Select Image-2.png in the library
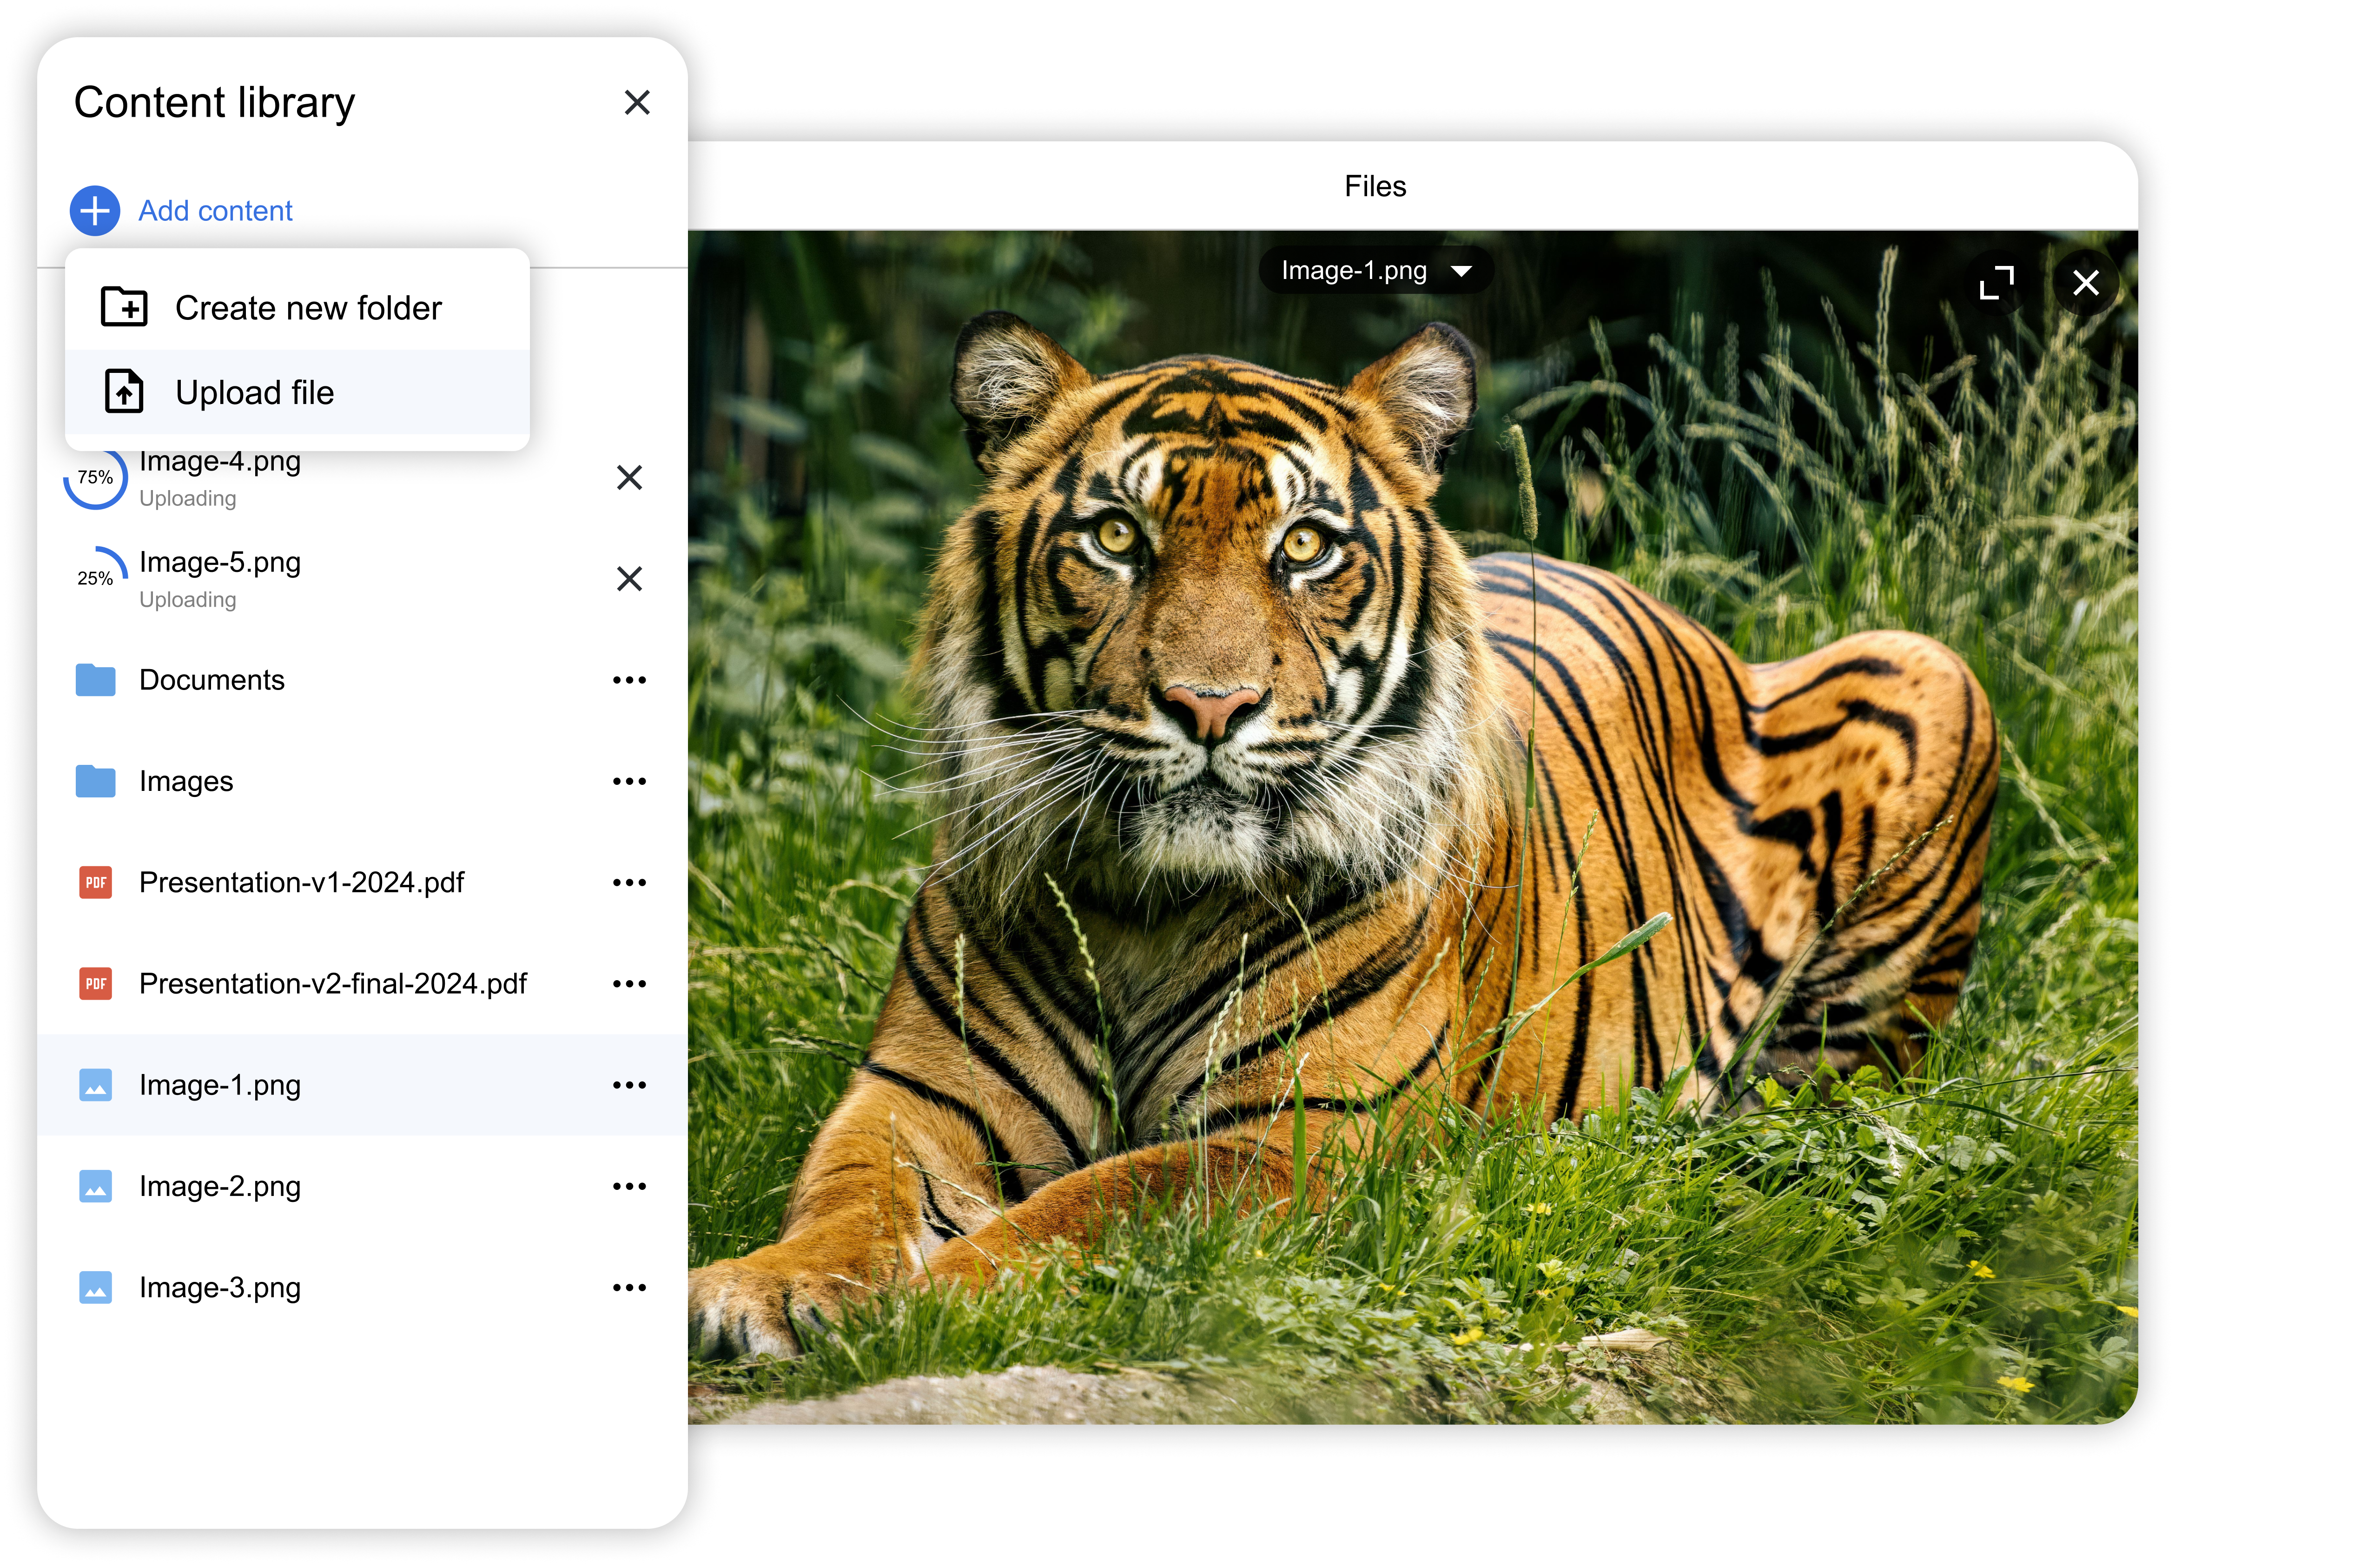The image size is (2380, 1566). [x=220, y=1187]
